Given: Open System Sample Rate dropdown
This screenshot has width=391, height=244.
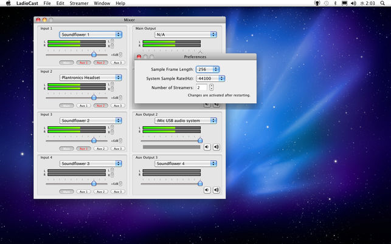Looking at the screenshot, I should point(210,78).
